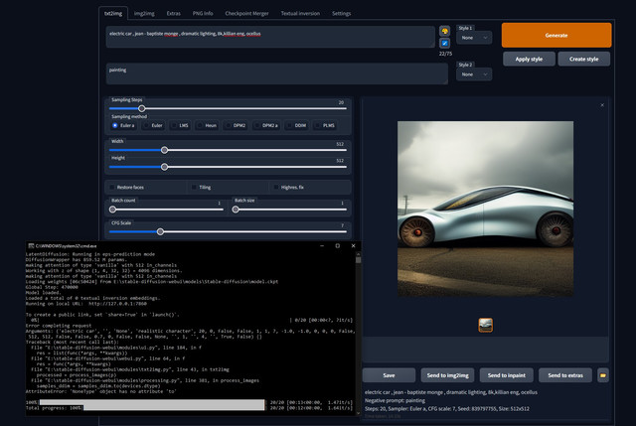This screenshot has height=426, width=636.
Task: Open the Style 1 dropdown
Action: (x=474, y=38)
